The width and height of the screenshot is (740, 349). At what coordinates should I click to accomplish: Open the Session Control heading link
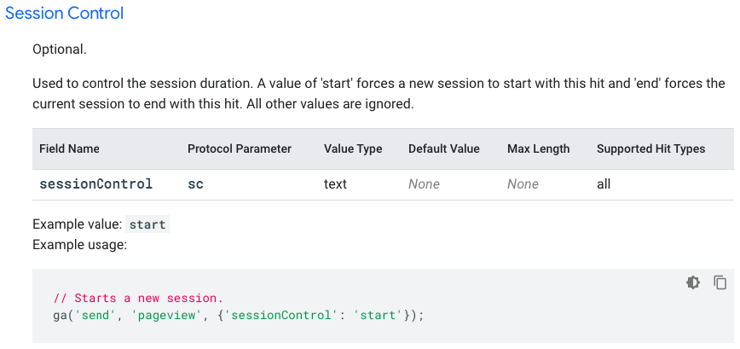tap(64, 14)
